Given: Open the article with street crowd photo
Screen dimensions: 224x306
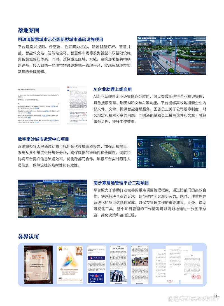Looking at the screenshot, I should [139, 265].
